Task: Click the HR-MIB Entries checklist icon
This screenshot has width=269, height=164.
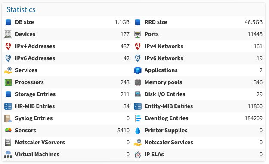Action: [x=8, y=106]
